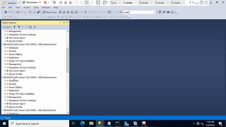Click the network globe tray icon
This screenshot has height=127, width=226.
tap(198, 123)
